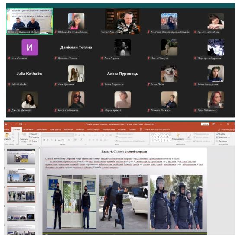The image size is (238, 238).
Task: Click the Sign in (Увійти) button
Action: (205, 124)
